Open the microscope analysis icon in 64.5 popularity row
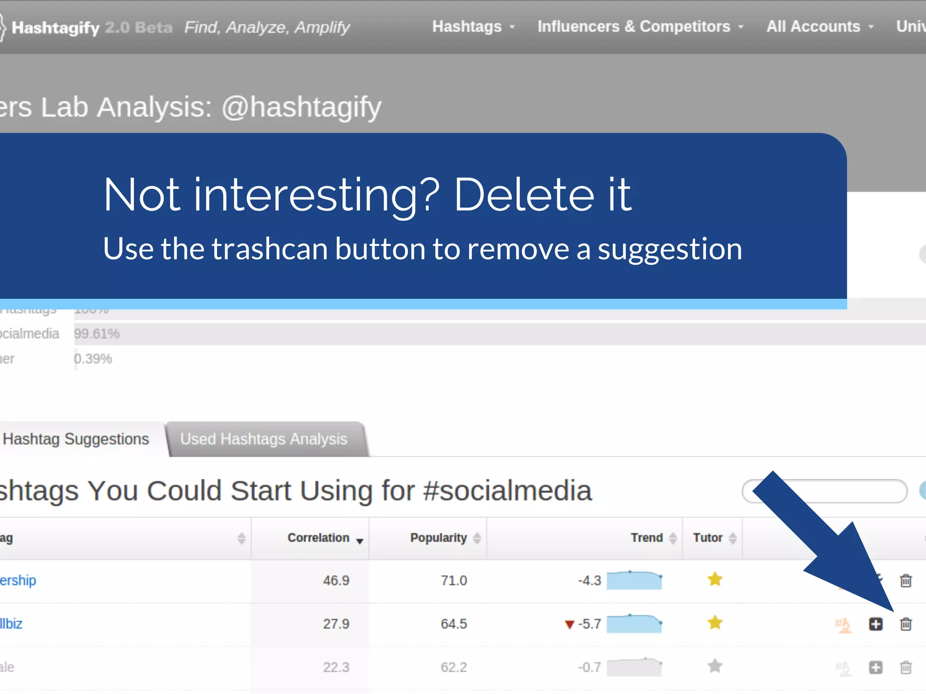 pyautogui.click(x=843, y=625)
